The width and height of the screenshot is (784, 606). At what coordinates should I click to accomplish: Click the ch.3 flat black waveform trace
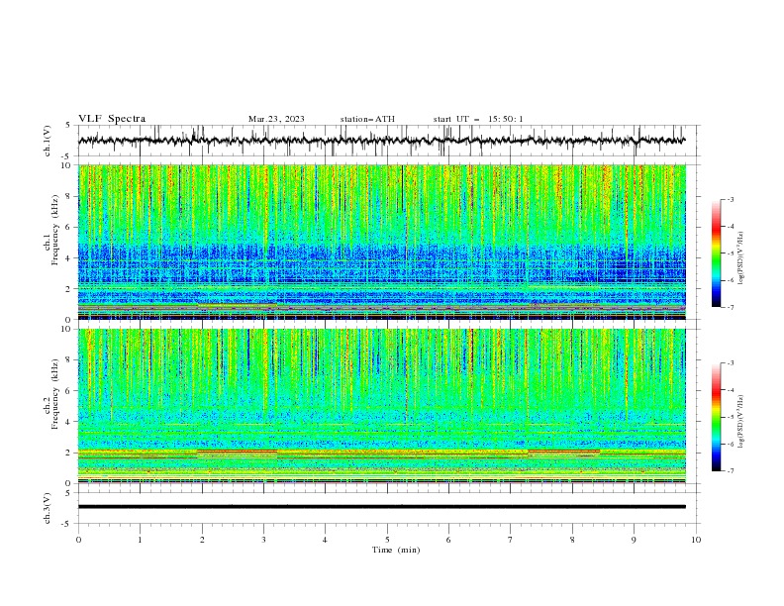tap(381, 507)
